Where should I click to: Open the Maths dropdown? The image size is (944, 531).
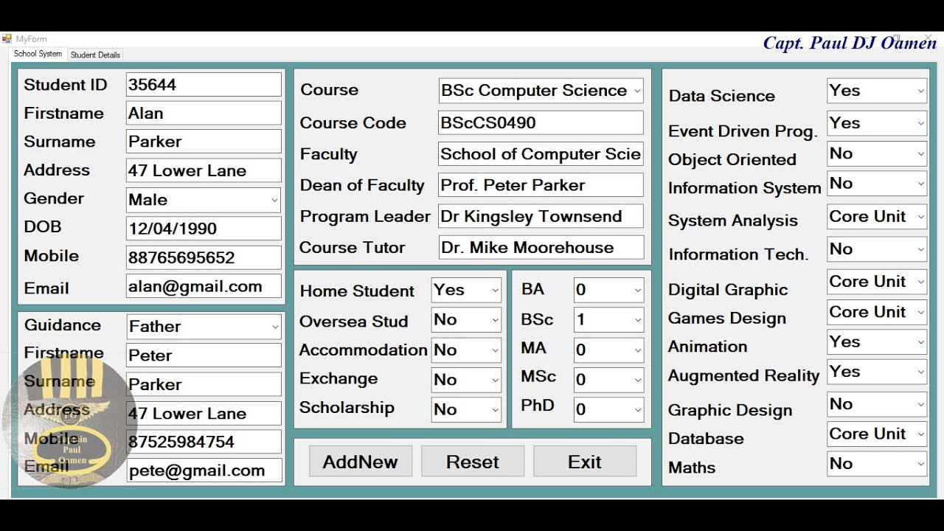[877, 464]
